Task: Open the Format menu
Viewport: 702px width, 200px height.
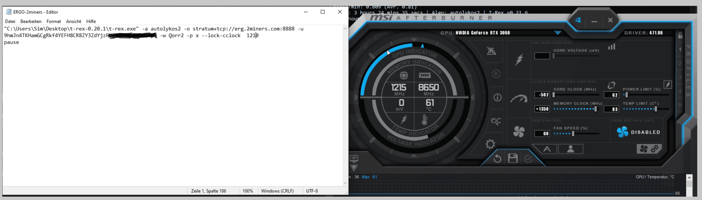Action: coord(54,21)
